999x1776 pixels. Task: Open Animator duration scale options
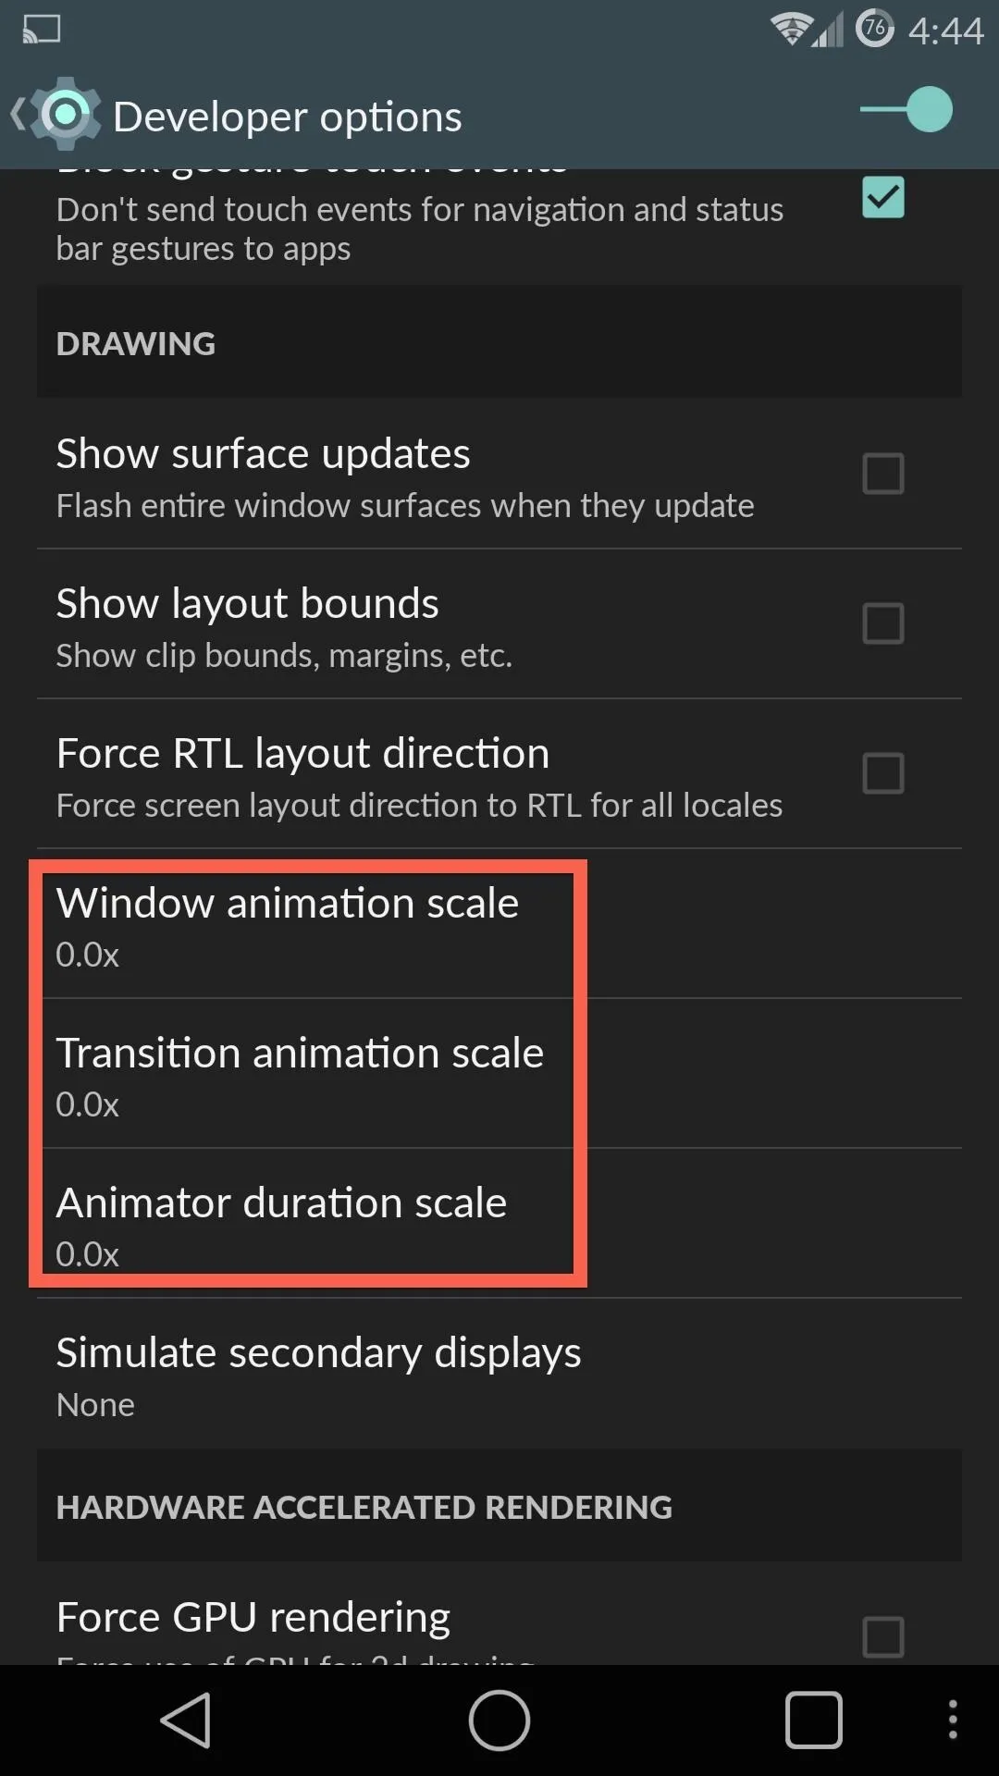coord(499,1224)
